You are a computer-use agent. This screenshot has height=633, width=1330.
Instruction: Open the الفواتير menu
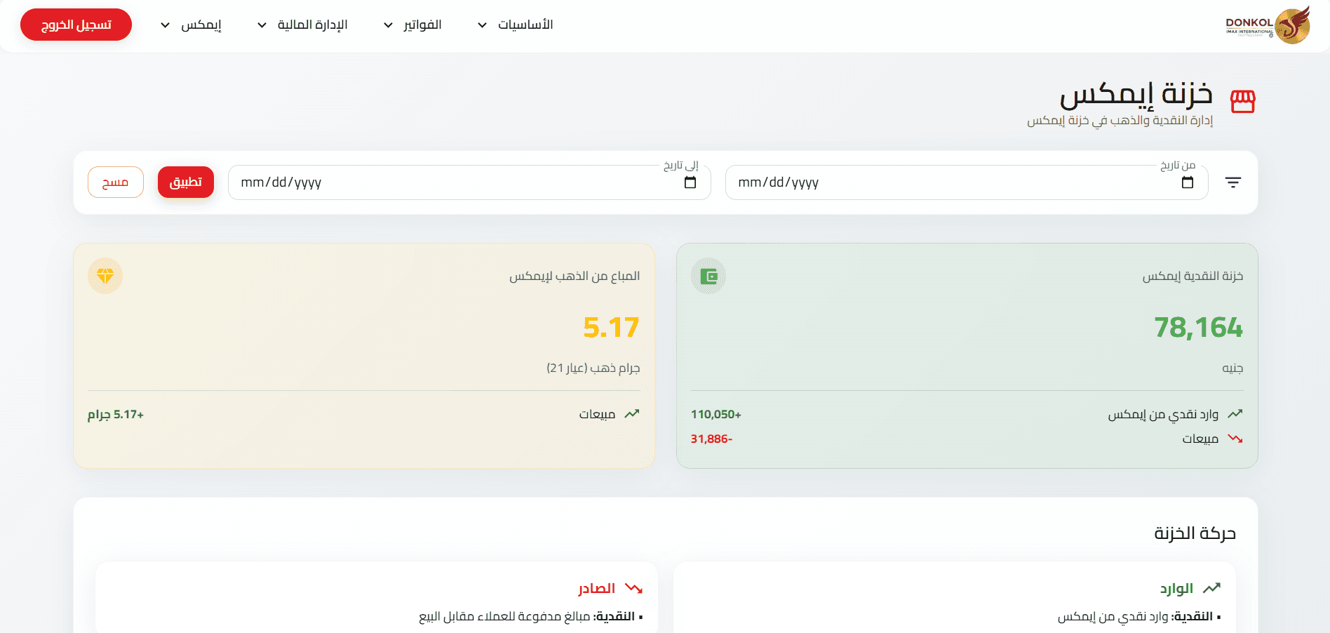(x=422, y=25)
